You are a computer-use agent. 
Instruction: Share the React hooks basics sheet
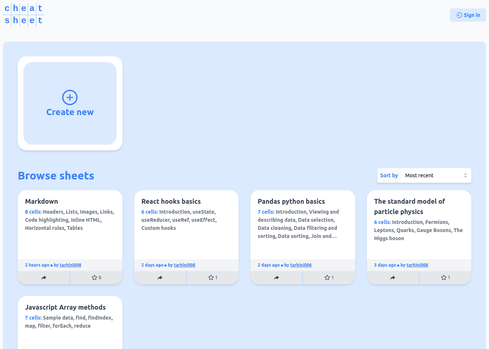click(160, 278)
